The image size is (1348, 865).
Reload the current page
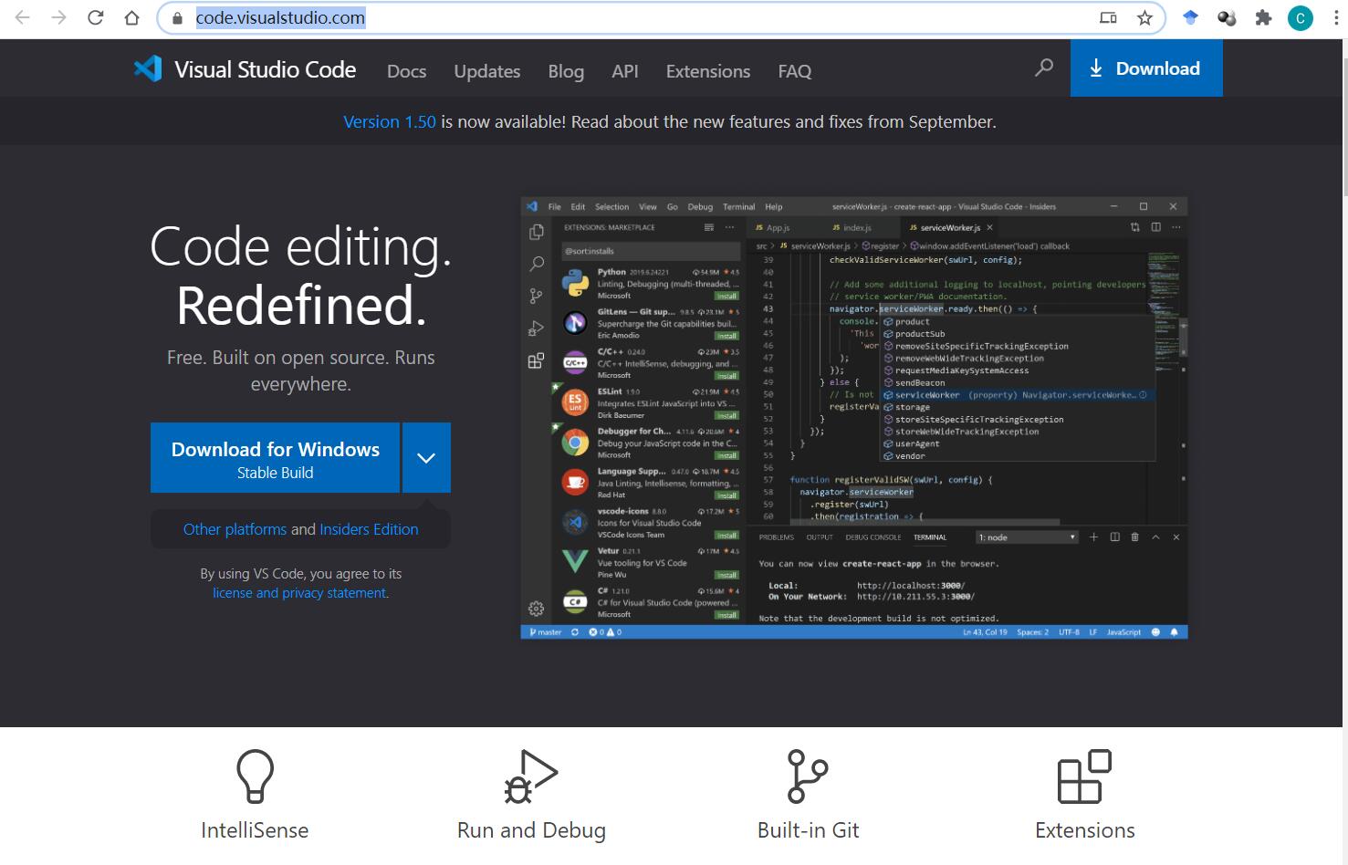[x=95, y=17]
